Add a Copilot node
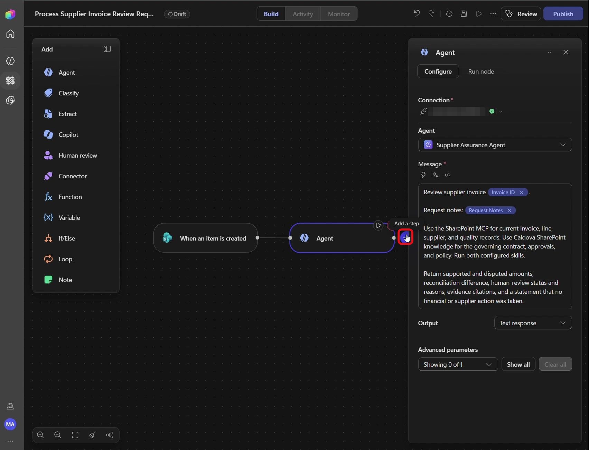 (76, 135)
